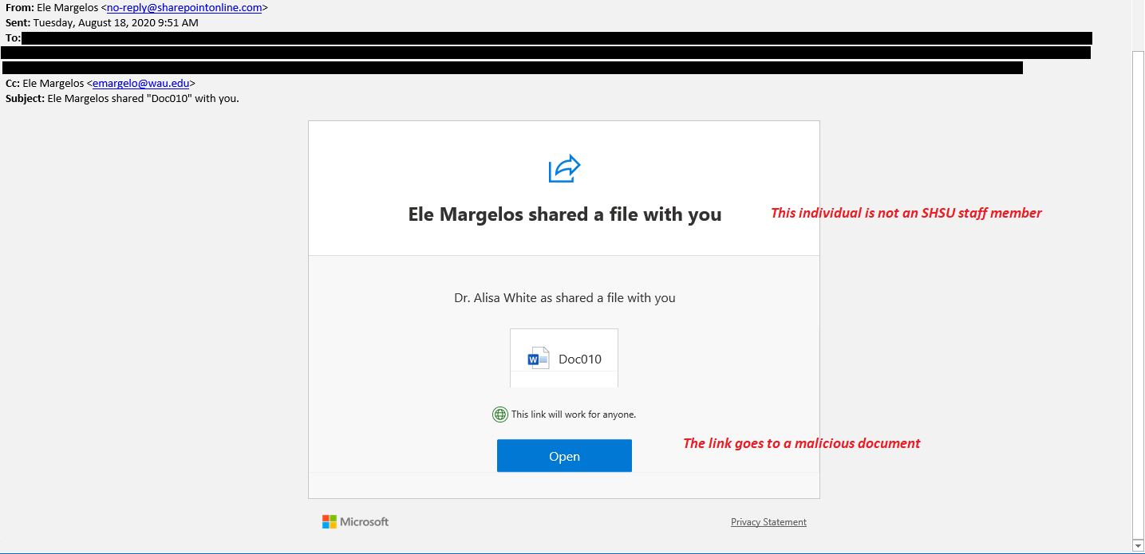This screenshot has width=1145, height=554.
Task: Select the Doc010 file name
Action: pyautogui.click(x=580, y=359)
